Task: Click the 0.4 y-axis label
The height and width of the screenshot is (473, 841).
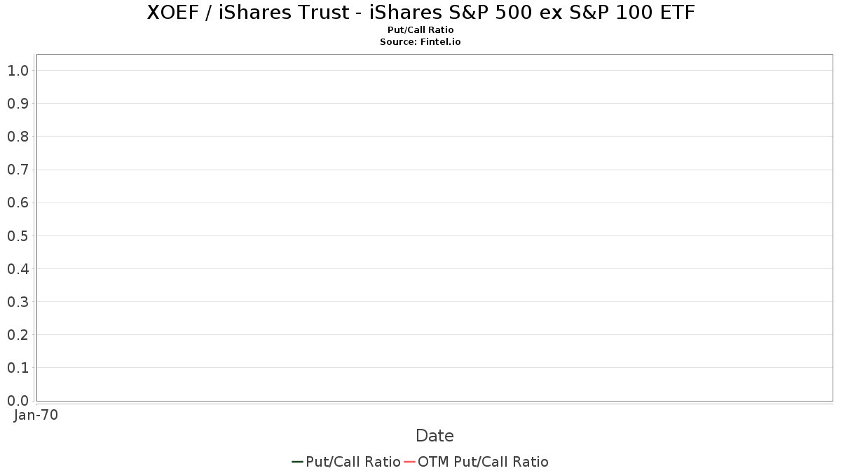Action: tap(18, 269)
